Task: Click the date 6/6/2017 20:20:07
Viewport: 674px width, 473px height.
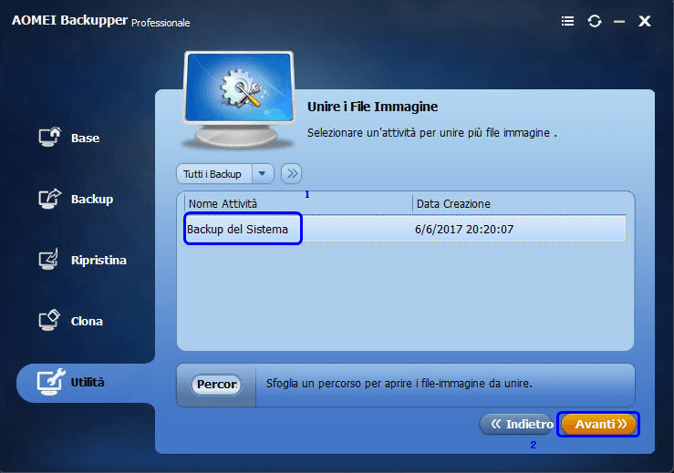Action: (x=464, y=230)
